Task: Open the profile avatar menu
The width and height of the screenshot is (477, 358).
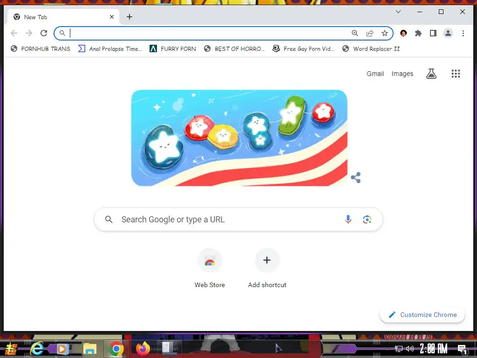Action: (448, 33)
